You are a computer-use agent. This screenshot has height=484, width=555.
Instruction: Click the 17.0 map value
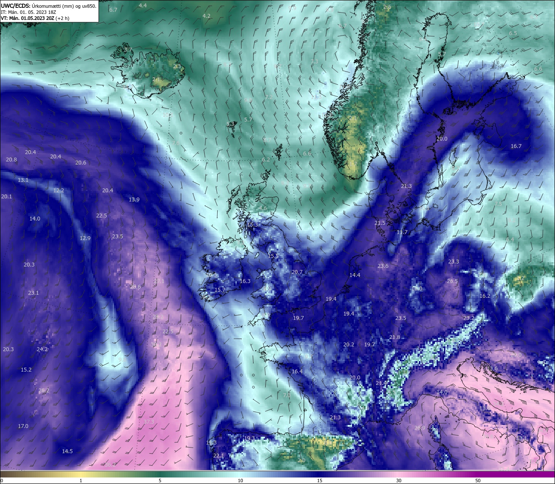(23, 426)
